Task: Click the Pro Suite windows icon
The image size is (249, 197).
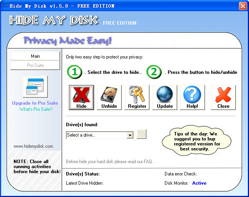Action: [x=35, y=87]
